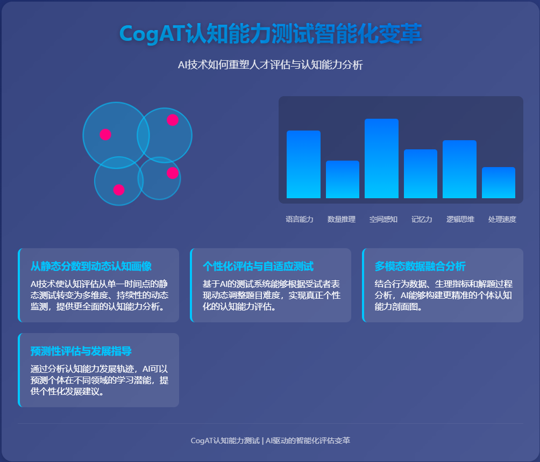Click the 空间感知 axis label
540x462 pixels.
[383, 219]
